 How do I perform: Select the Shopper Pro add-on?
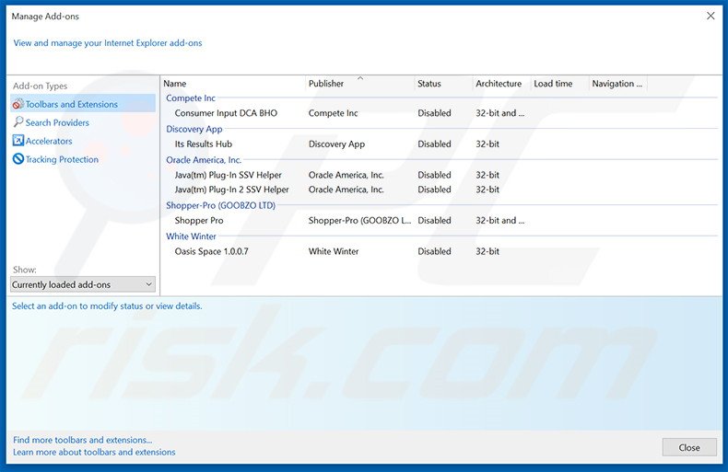[x=199, y=221]
